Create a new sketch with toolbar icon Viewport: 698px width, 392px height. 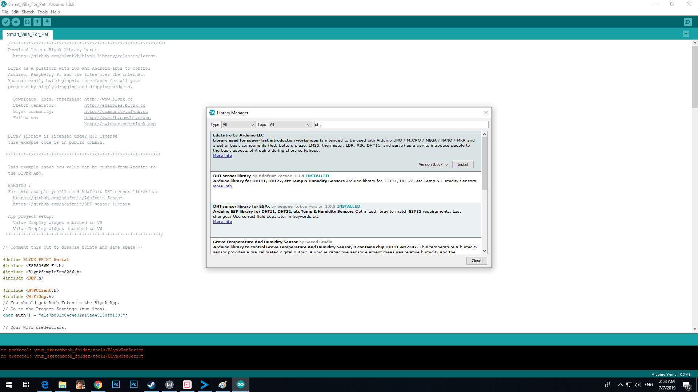pyautogui.click(x=27, y=22)
